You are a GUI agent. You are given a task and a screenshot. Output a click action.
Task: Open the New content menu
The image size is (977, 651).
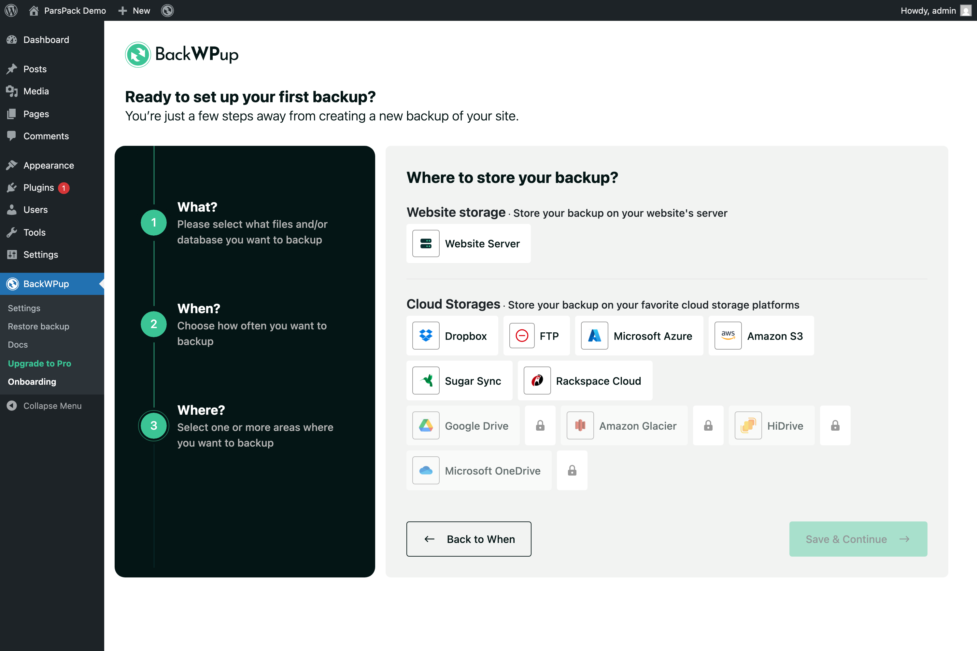(134, 10)
